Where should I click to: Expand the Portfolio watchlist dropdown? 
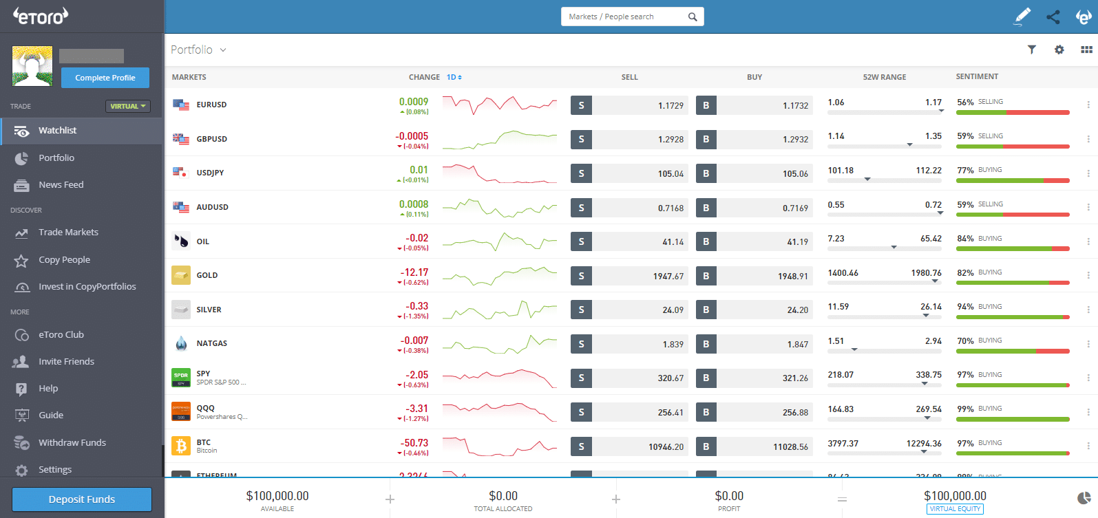point(198,50)
